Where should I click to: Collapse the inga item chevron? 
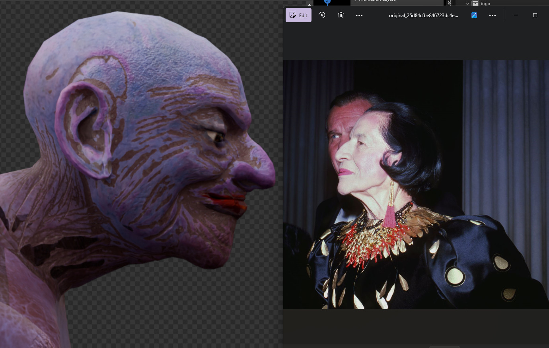pyautogui.click(x=467, y=4)
